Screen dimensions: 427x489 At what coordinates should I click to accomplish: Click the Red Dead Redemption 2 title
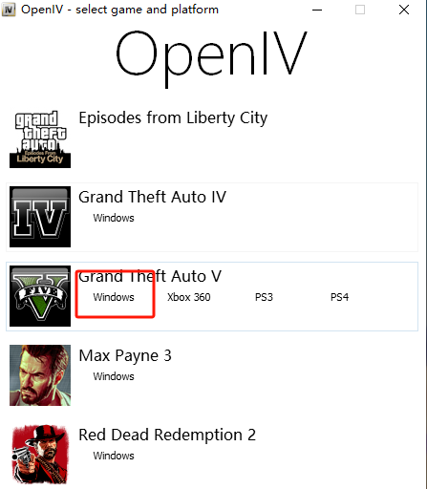pyautogui.click(x=167, y=435)
